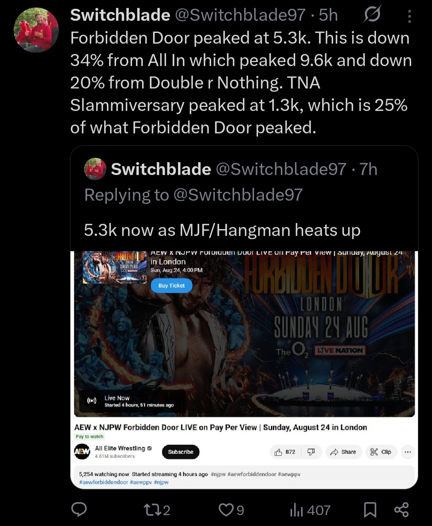Open the quoted Switchblade tweet header
This screenshot has width=432, height=526.
pos(230,169)
